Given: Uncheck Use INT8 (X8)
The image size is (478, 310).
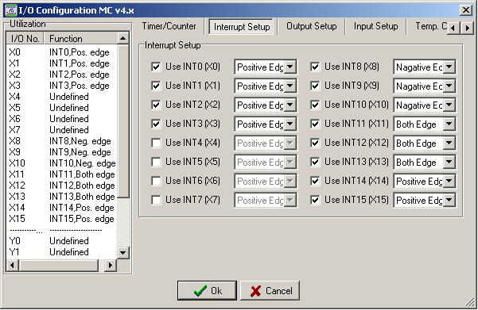Looking at the screenshot, I should click(x=315, y=67).
